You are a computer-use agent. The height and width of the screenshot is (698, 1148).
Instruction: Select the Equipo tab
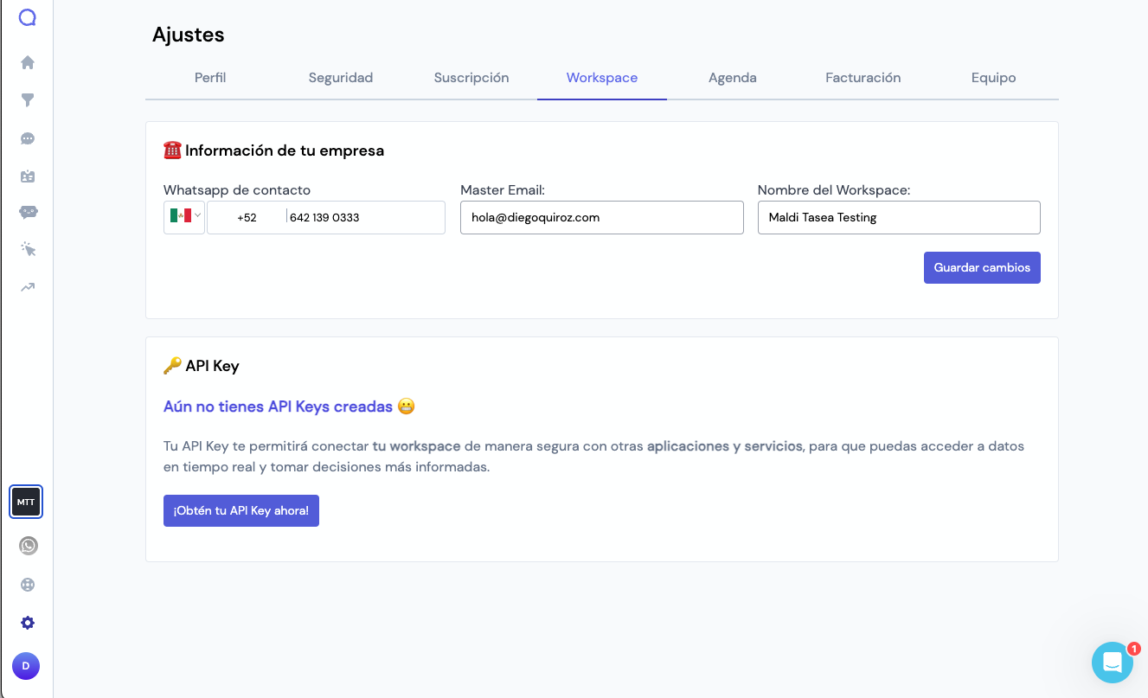(993, 78)
